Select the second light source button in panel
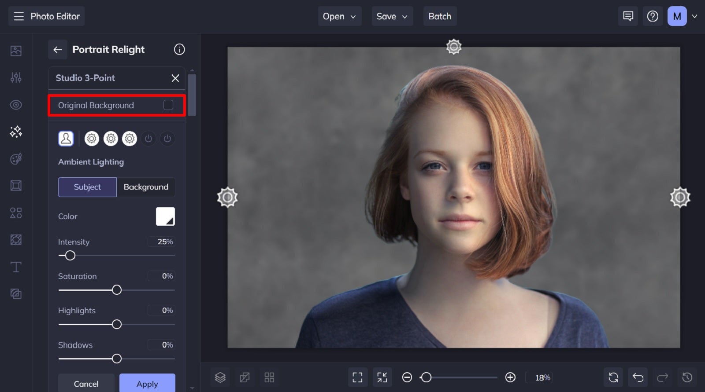The width and height of the screenshot is (705, 392). 111,139
